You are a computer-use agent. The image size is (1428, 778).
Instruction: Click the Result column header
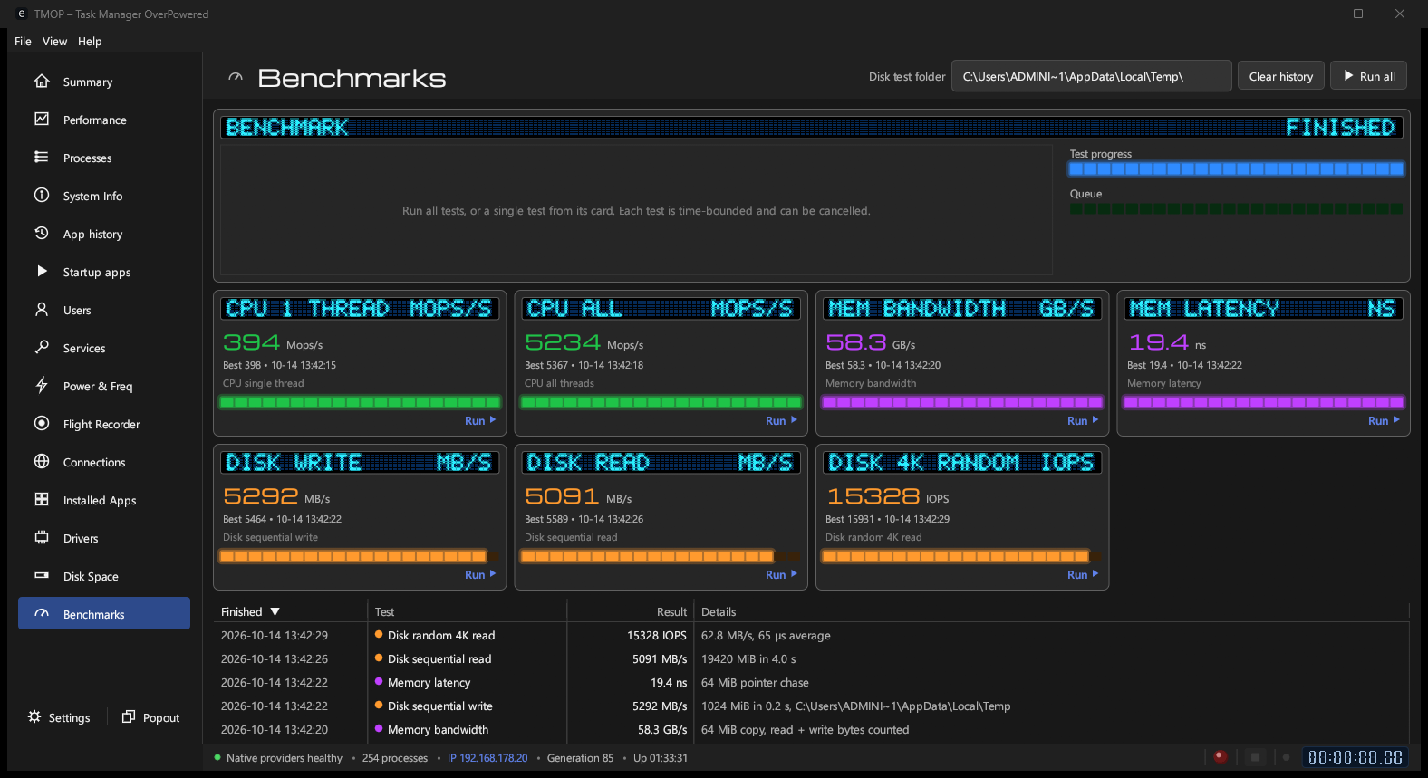[x=631, y=612]
